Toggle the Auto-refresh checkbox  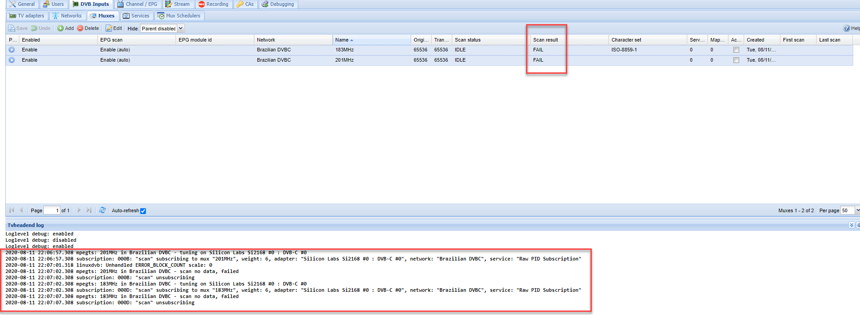point(143,211)
